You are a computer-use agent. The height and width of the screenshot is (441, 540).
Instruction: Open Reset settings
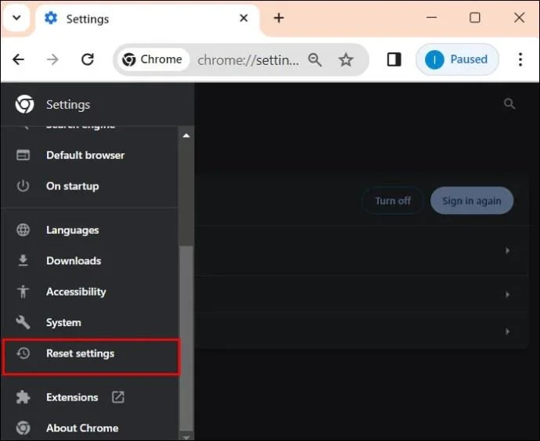(x=91, y=357)
